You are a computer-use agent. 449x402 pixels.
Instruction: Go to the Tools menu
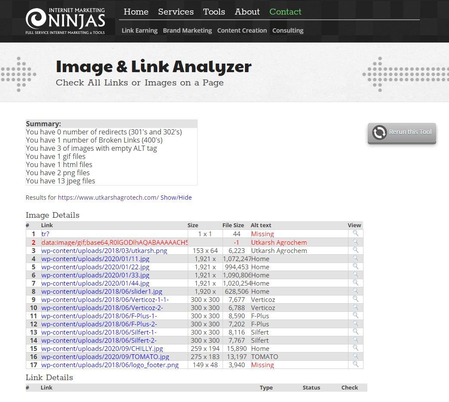[214, 12]
